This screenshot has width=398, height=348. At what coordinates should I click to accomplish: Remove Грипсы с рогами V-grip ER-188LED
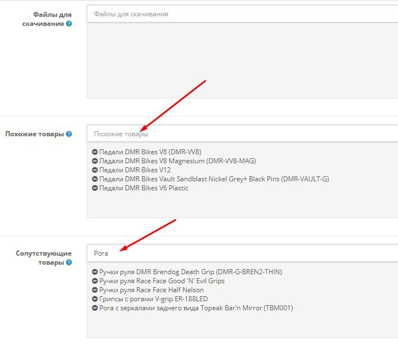[95, 299]
